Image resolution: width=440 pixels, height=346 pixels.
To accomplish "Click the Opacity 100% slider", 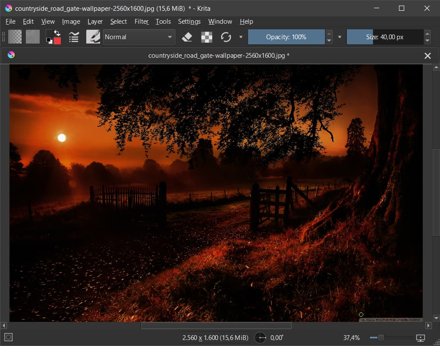I will click(x=286, y=37).
